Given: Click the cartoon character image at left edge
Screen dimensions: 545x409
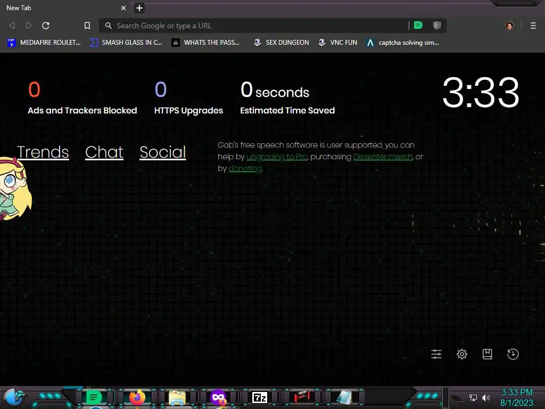Looking at the screenshot, I should pyautogui.click(x=14, y=188).
